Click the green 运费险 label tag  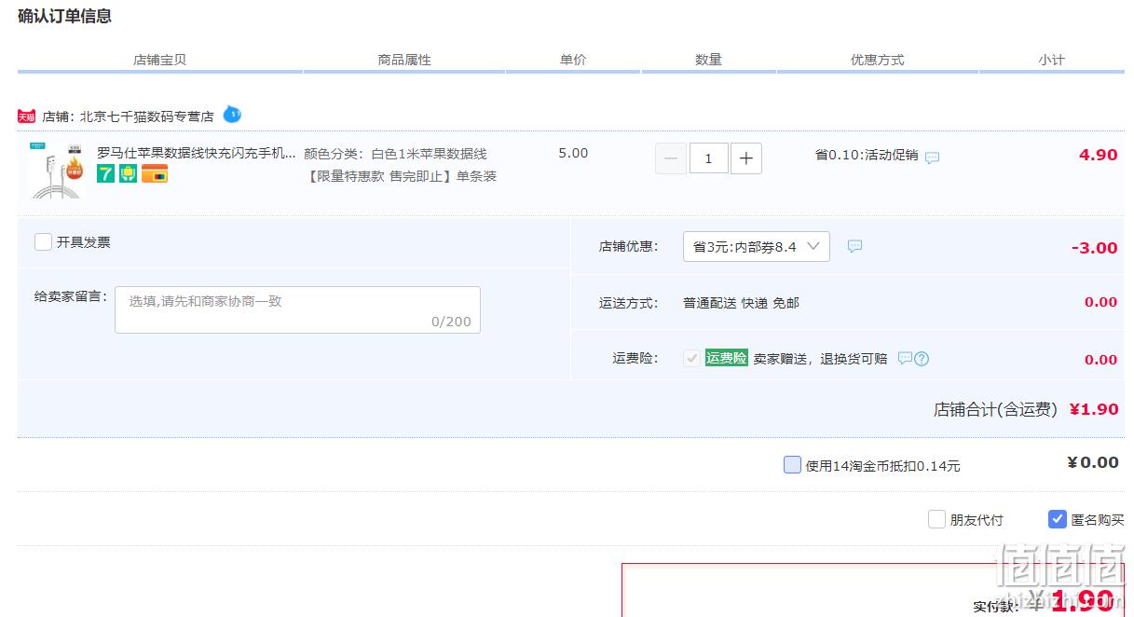pyautogui.click(x=727, y=358)
